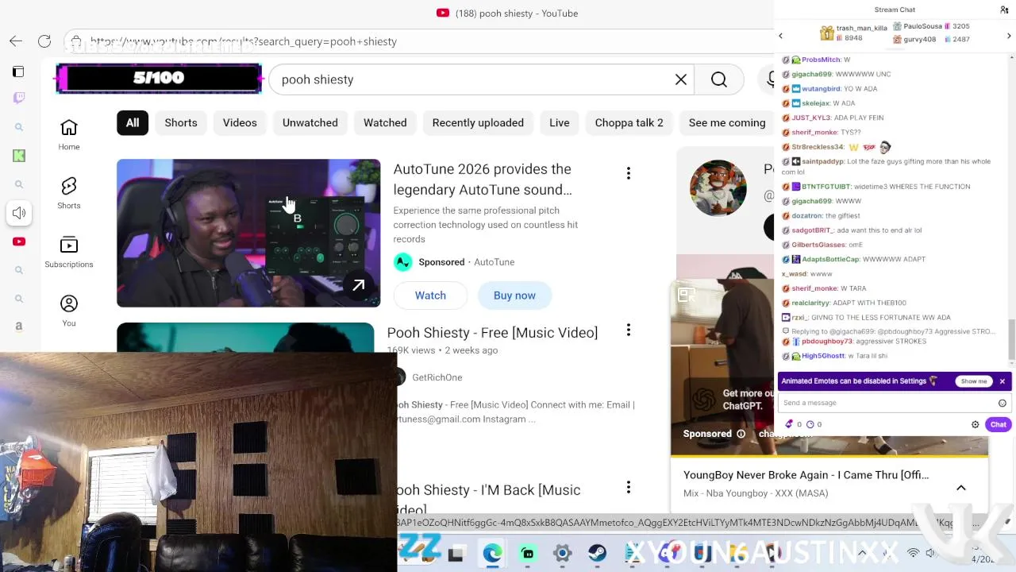Go back with the browser arrow
The image size is (1016, 572).
[x=16, y=41]
